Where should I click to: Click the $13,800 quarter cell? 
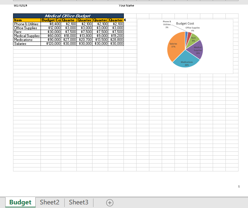(x=84, y=36)
